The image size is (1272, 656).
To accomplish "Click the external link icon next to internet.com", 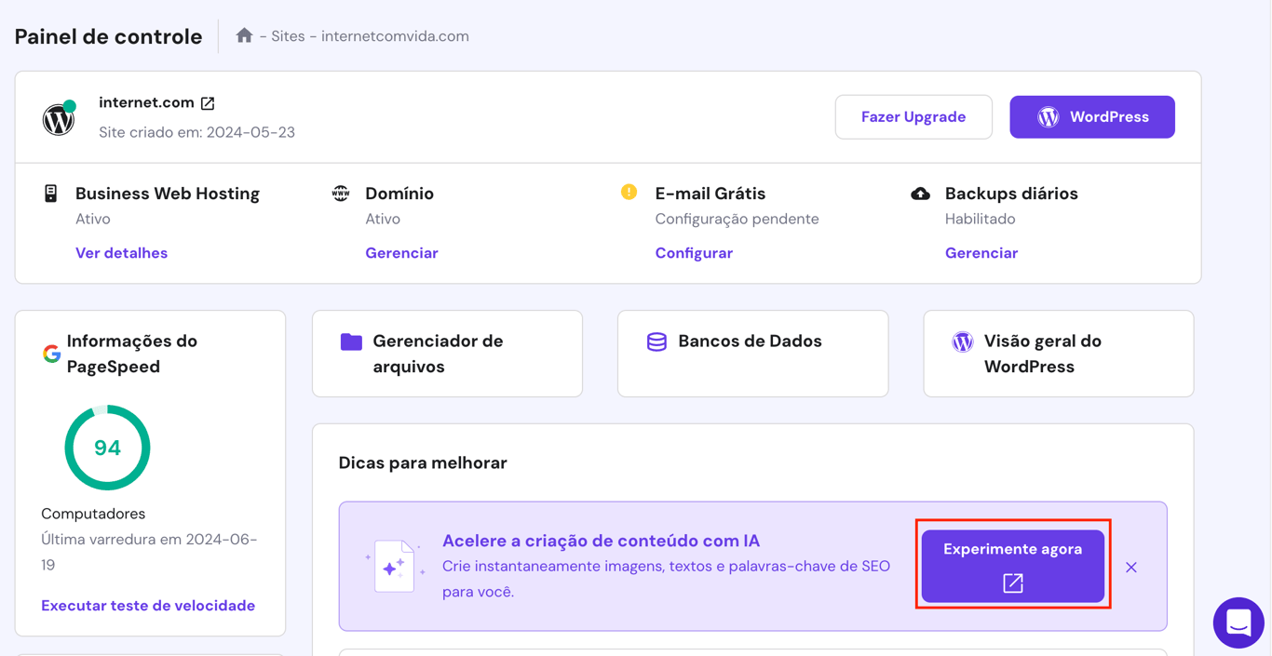I will click(x=207, y=102).
